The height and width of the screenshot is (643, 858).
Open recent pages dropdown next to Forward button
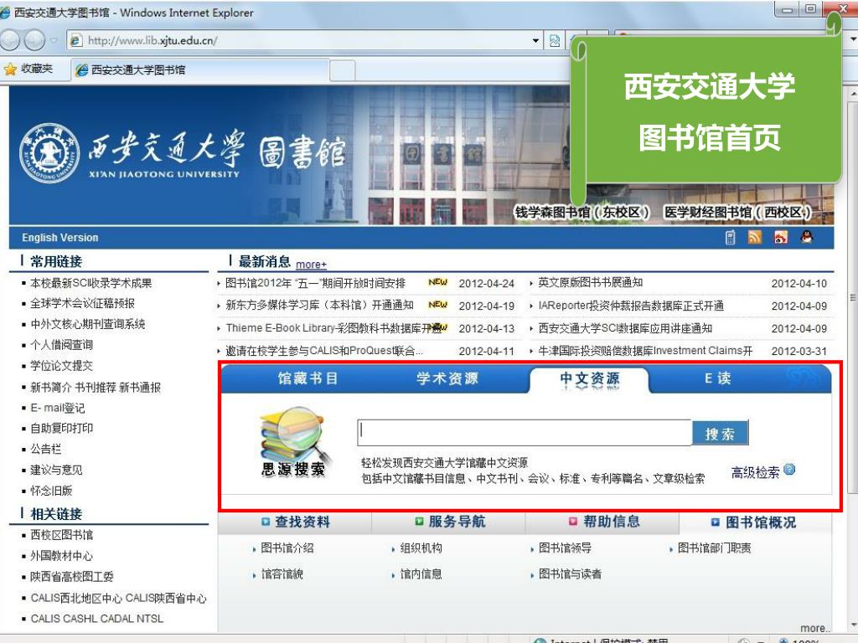point(54,40)
